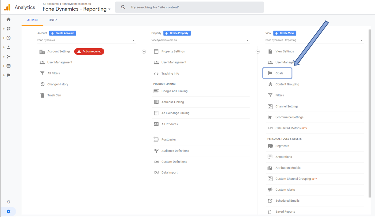
Task: Click the All Filters funnel icon
Action: click(42, 73)
